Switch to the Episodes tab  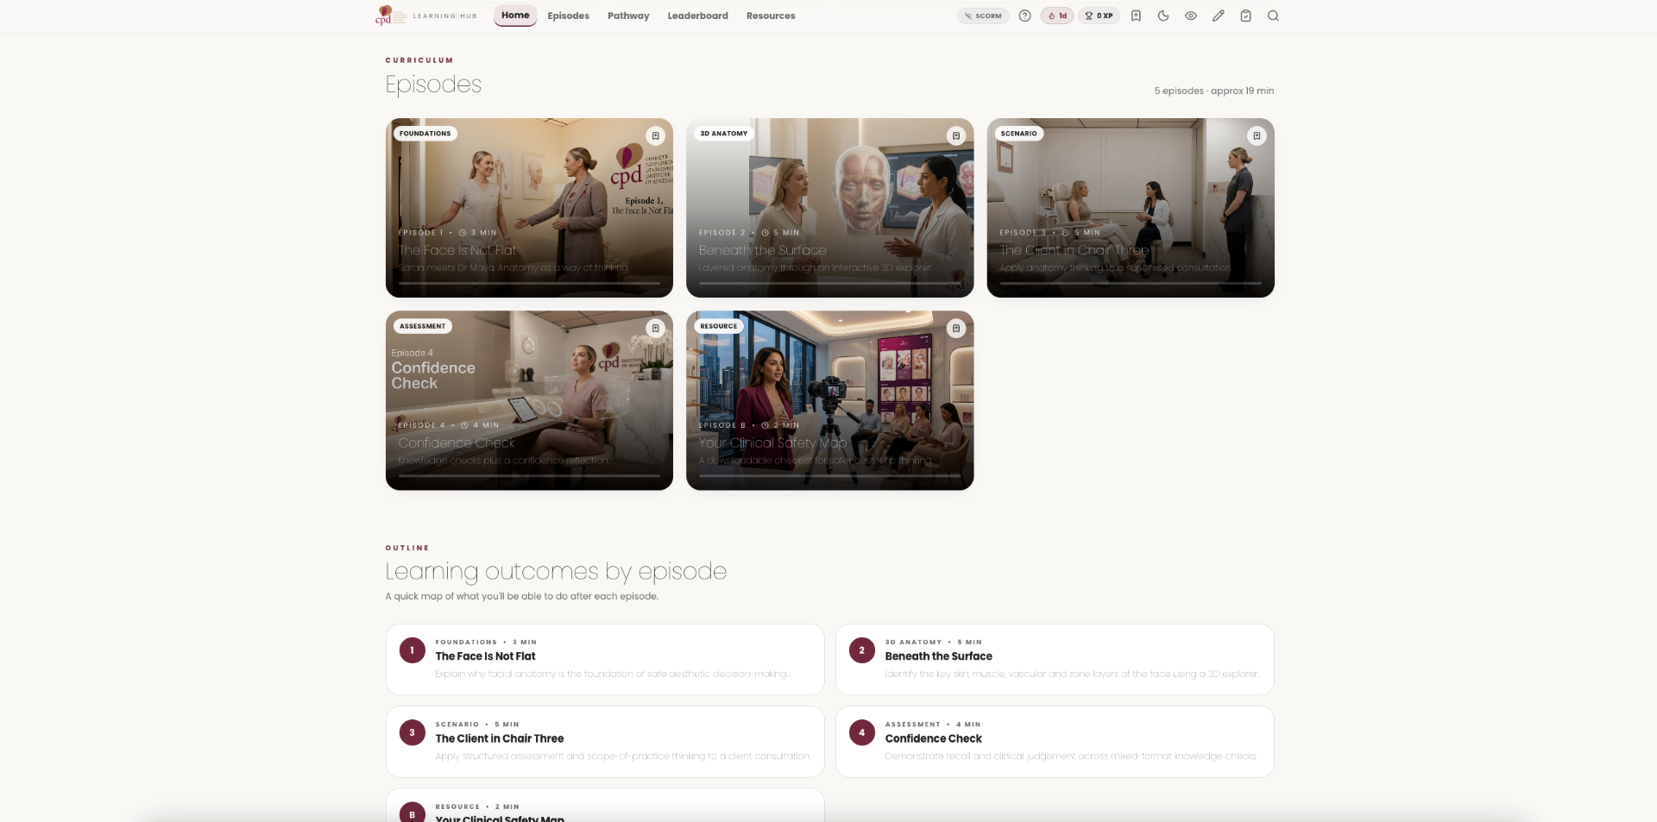pyautogui.click(x=569, y=16)
